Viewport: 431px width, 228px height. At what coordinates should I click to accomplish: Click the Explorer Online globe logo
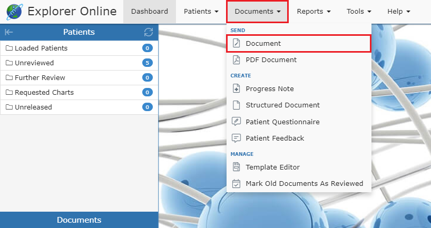pyautogui.click(x=14, y=12)
